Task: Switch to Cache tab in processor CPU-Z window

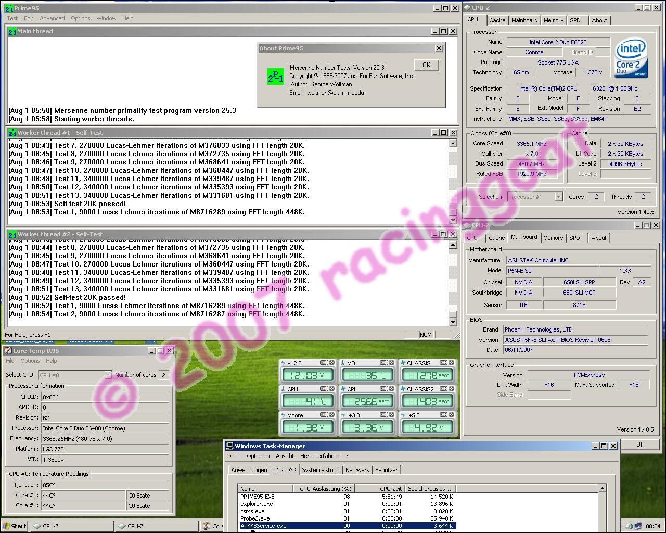Action: (x=497, y=20)
